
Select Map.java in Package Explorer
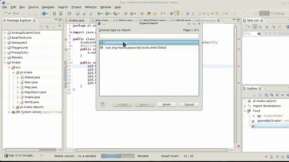pos(31,87)
